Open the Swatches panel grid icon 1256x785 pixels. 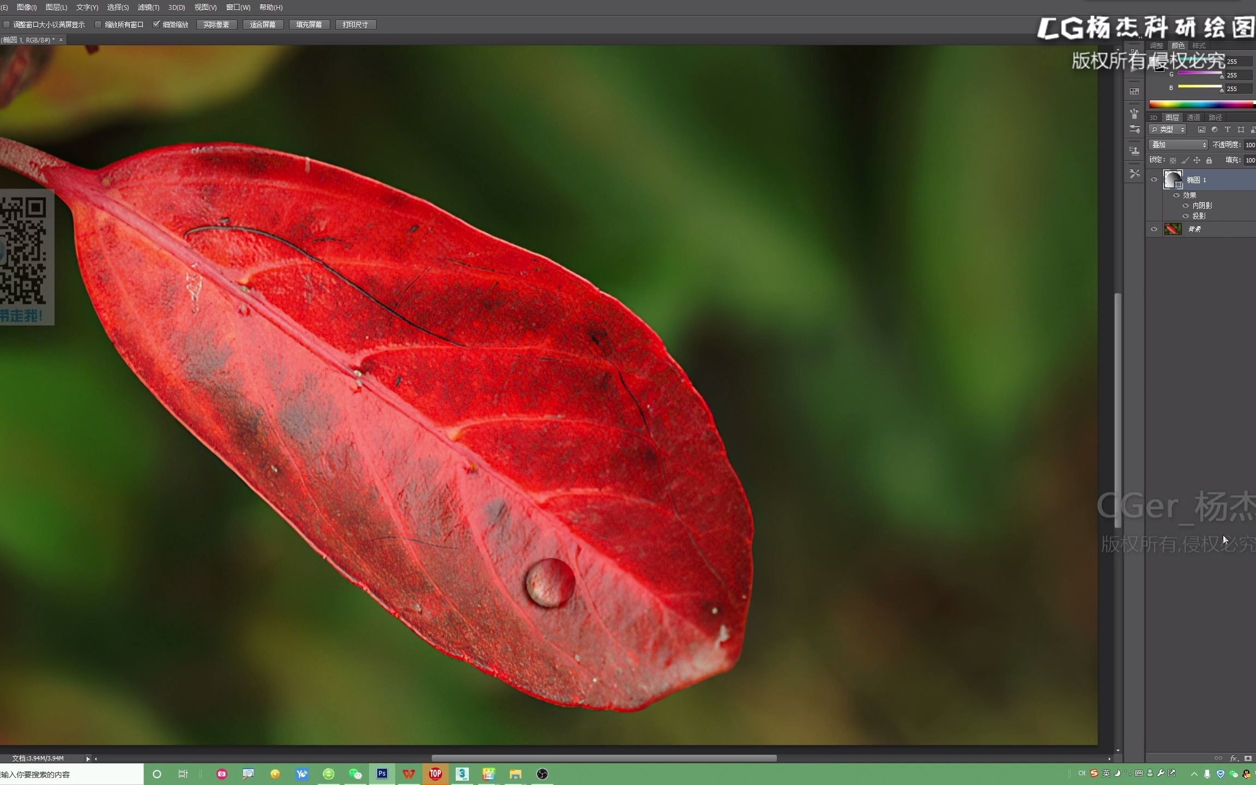pyautogui.click(x=1134, y=92)
